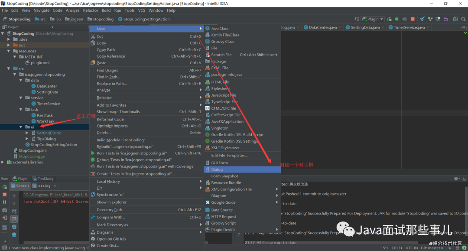Click the Restore Layout icon in the Run panel
Viewport: 468px width, 251px height.
click(x=4, y=227)
